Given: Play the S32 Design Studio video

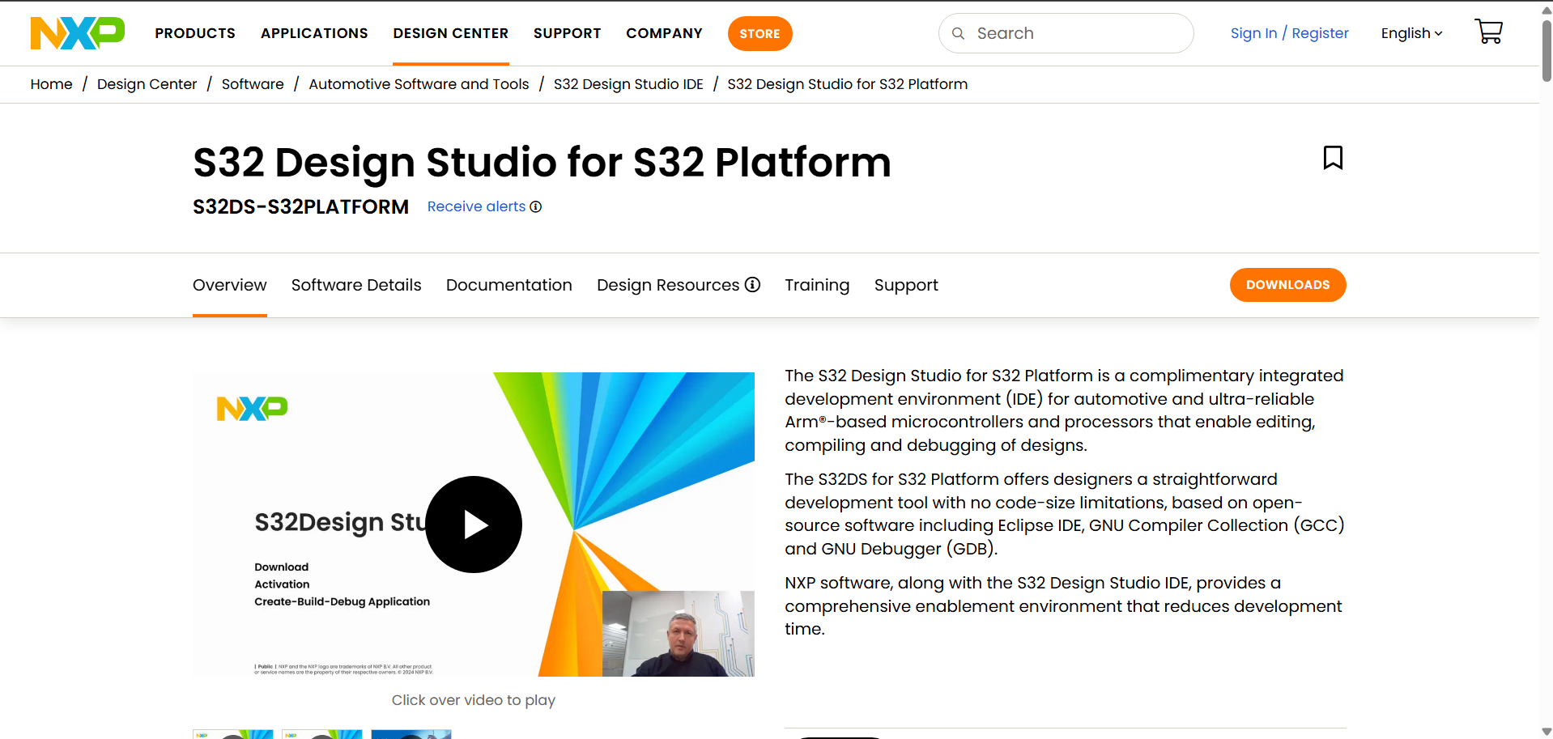Looking at the screenshot, I should click(474, 525).
